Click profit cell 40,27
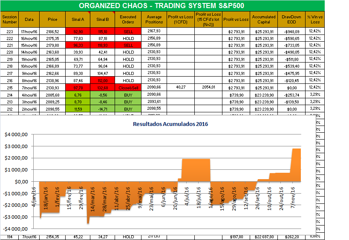Screen dimensions: 349x240 click(x=181, y=87)
